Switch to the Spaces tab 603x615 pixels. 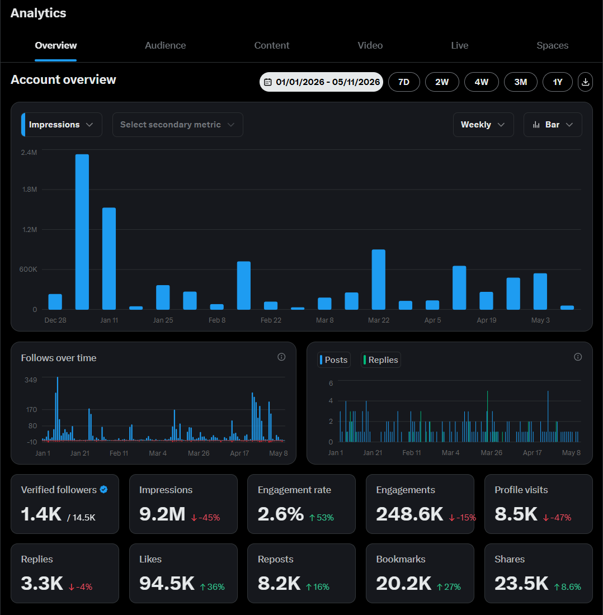click(553, 45)
